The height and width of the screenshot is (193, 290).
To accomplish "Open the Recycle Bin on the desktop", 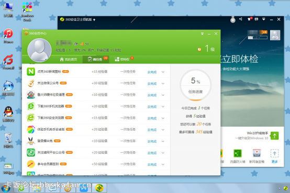I will point(8,141).
